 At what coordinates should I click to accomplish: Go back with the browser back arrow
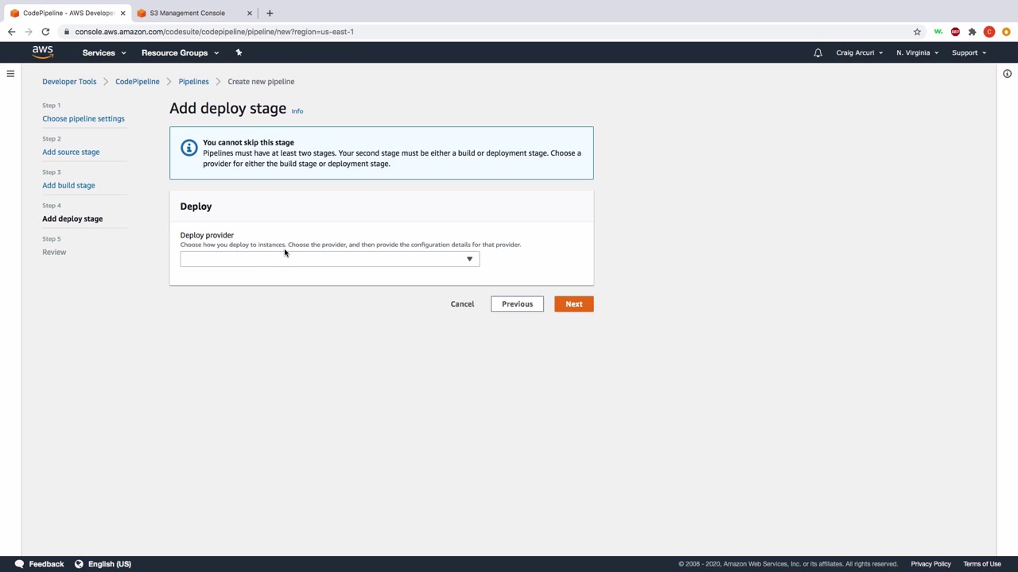pyautogui.click(x=11, y=32)
